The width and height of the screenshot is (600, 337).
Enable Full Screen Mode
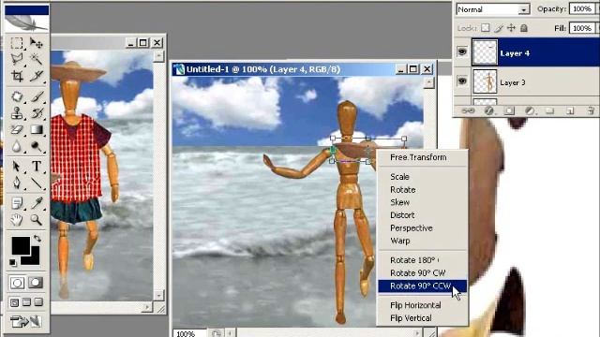(38, 302)
